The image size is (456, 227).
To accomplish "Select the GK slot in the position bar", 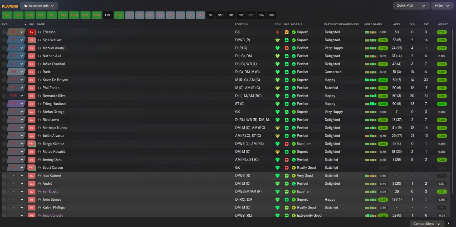I will pyautogui.click(x=7, y=15).
